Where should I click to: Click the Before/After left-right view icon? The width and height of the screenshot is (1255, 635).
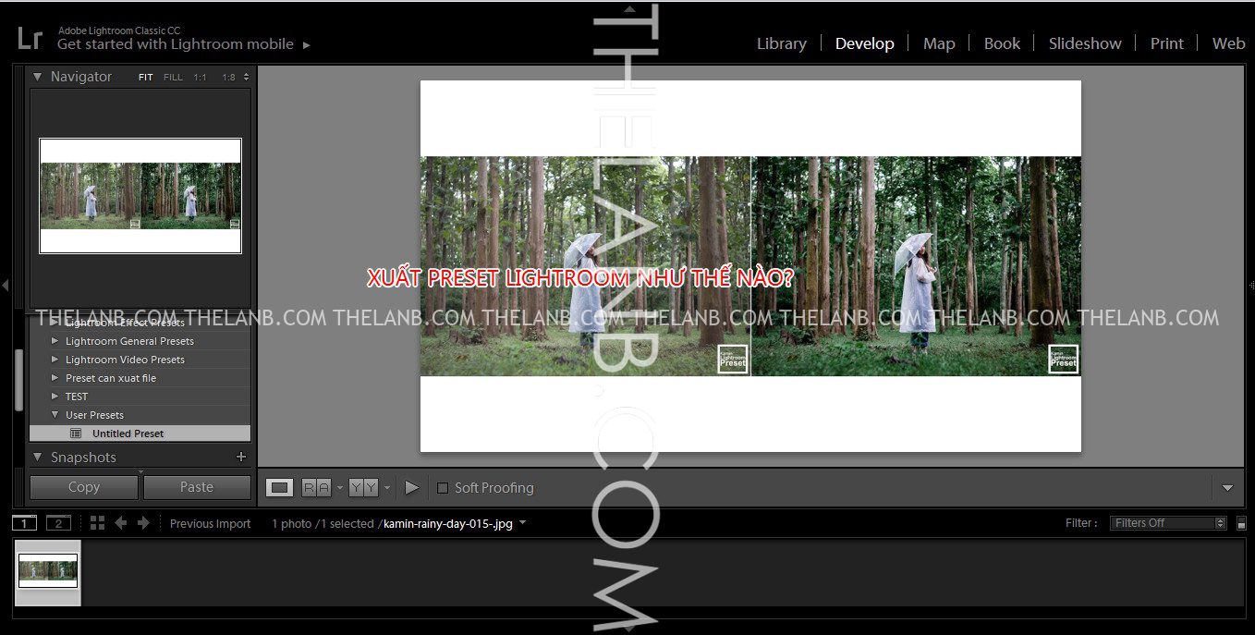[x=316, y=487]
